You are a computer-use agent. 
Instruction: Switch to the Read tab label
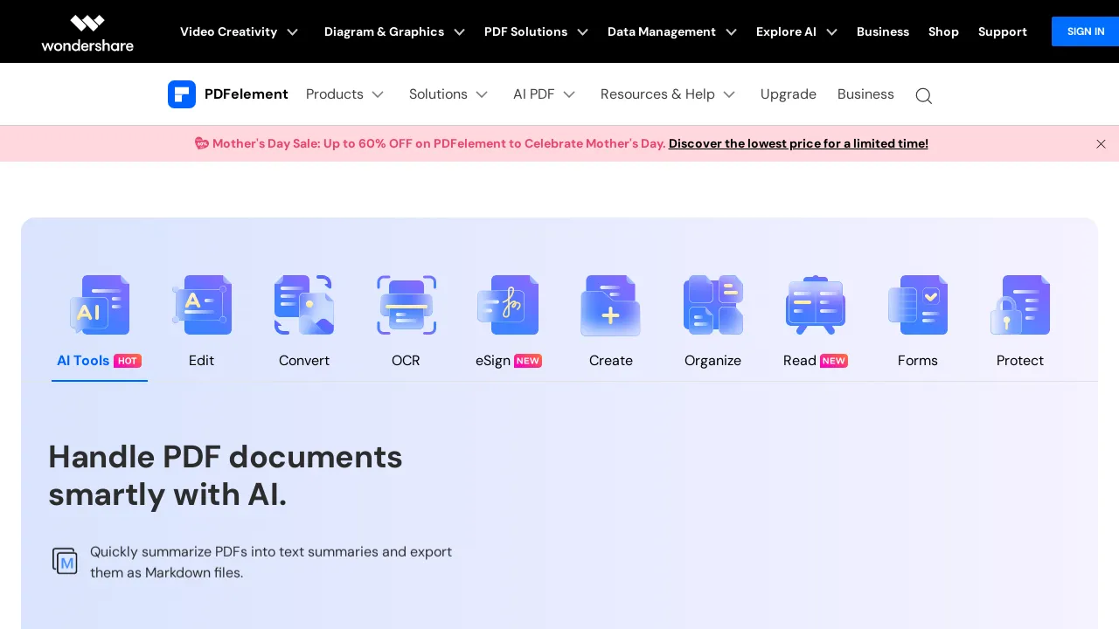coord(800,361)
